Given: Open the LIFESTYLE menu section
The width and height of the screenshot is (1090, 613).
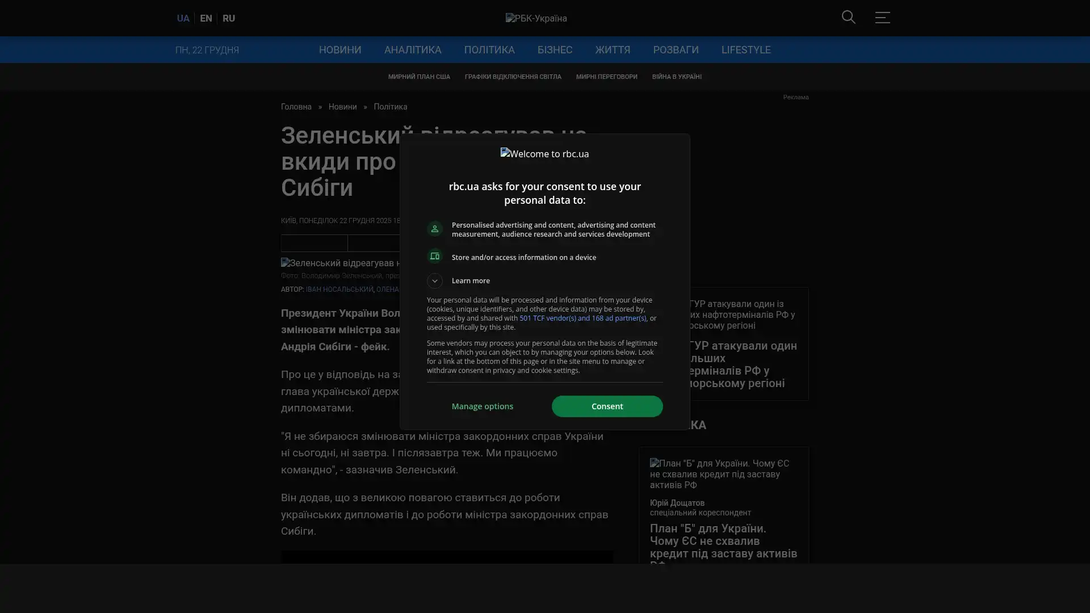Looking at the screenshot, I should [745, 50].
